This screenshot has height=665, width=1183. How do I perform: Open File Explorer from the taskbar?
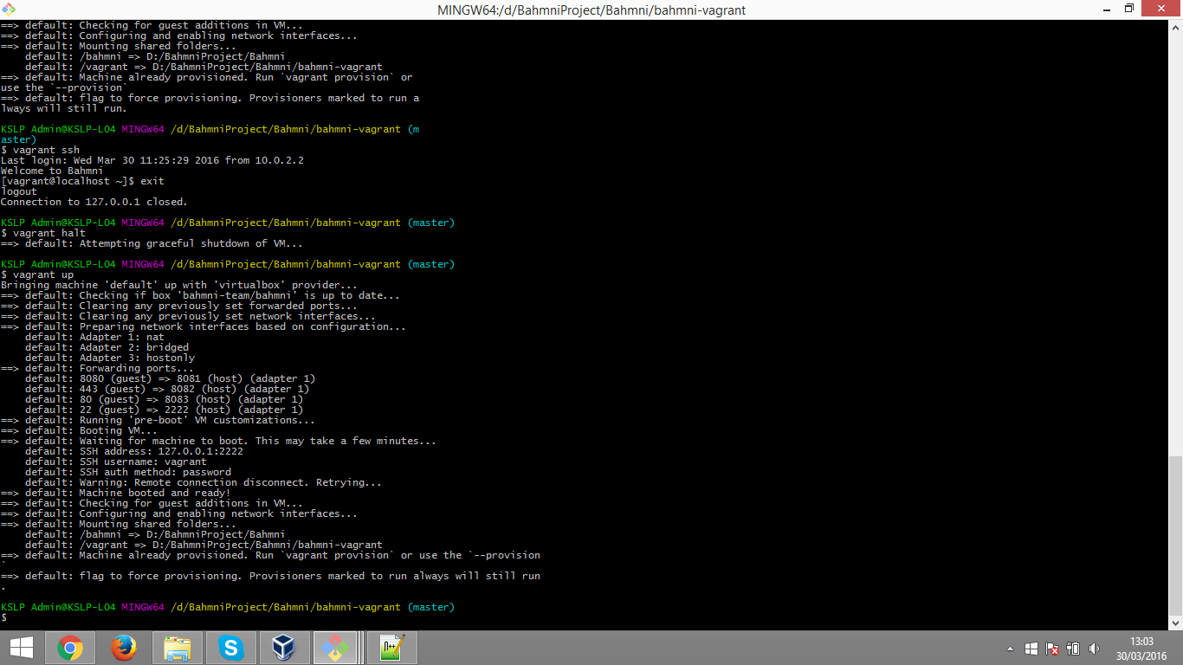click(178, 648)
